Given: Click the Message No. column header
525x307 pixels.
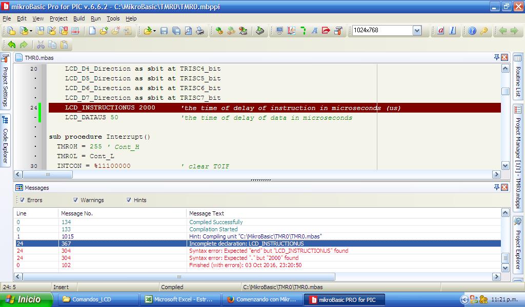Looking at the screenshot, I should point(122,213).
